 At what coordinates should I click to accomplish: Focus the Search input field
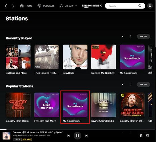pyautogui.click(x=125, y=6)
